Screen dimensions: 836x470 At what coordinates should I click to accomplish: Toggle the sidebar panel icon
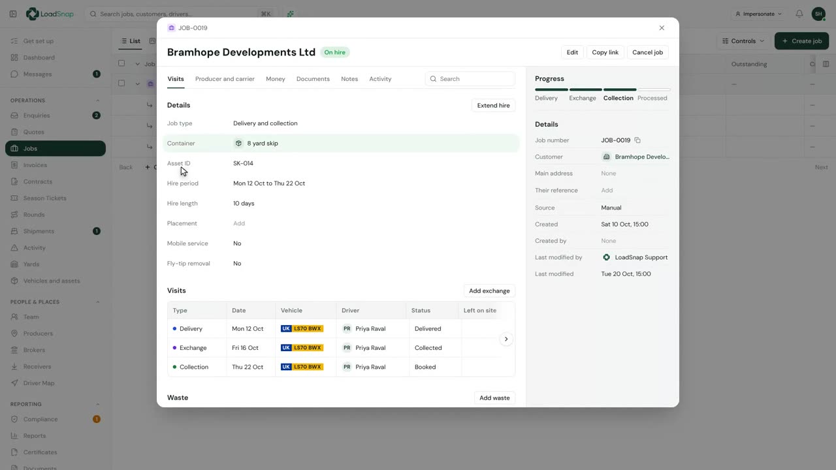click(x=13, y=14)
